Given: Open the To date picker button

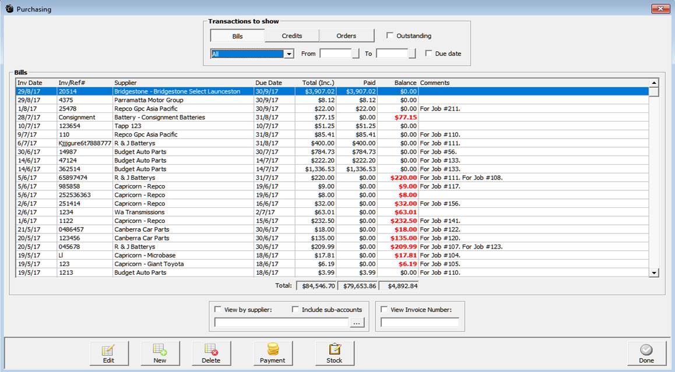Looking at the screenshot, I should point(412,54).
